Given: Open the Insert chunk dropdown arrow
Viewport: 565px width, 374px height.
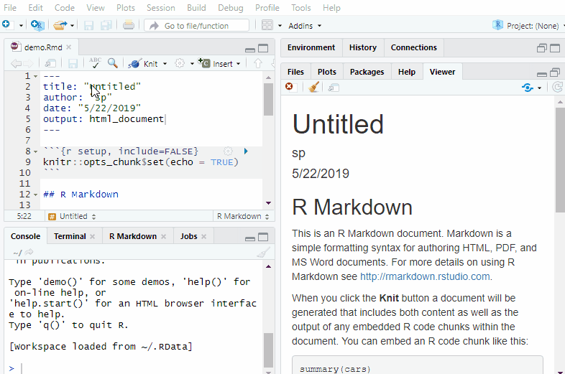Looking at the screenshot, I should 238,64.
